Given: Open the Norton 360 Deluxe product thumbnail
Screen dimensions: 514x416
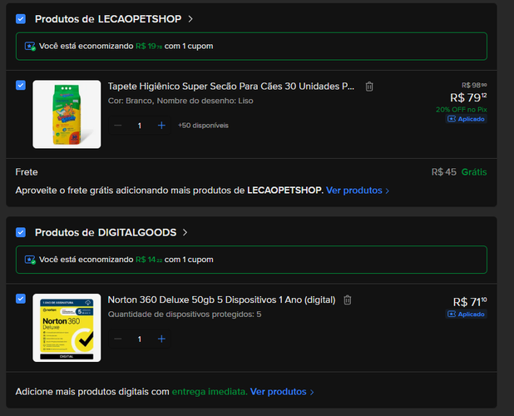Looking at the screenshot, I should click(x=67, y=328).
